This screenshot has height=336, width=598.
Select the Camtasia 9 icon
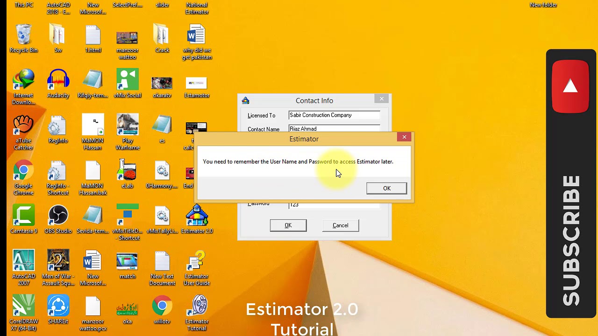(x=23, y=216)
